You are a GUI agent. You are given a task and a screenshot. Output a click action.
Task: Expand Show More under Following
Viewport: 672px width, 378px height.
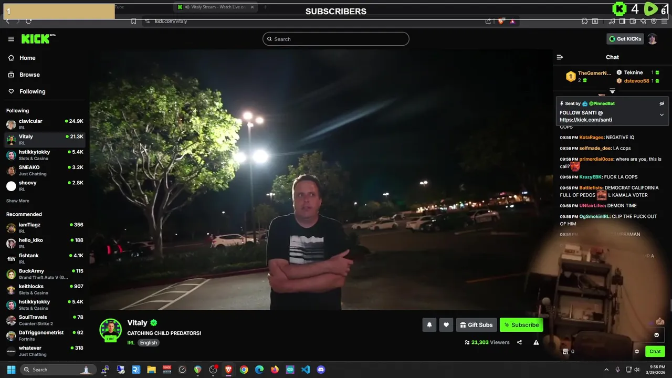click(x=17, y=201)
